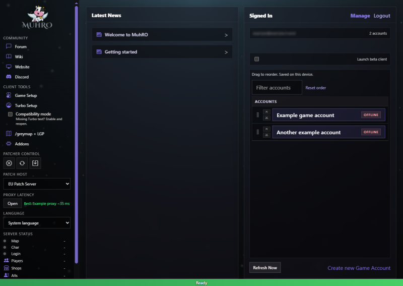Click the Ready progress bar
The height and width of the screenshot is (286, 403).
(201, 282)
